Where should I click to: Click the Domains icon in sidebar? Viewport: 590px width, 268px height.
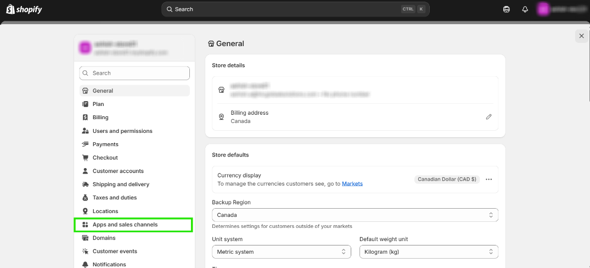click(x=85, y=238)
